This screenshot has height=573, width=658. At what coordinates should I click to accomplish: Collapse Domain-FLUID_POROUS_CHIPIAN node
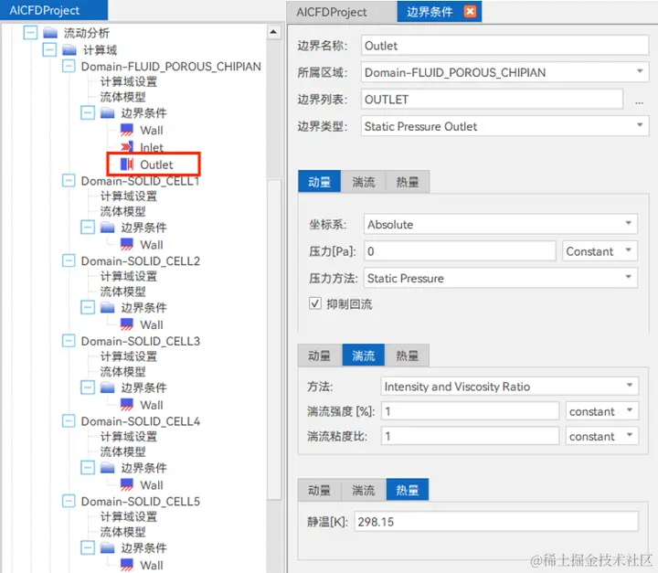pos(69,66)
